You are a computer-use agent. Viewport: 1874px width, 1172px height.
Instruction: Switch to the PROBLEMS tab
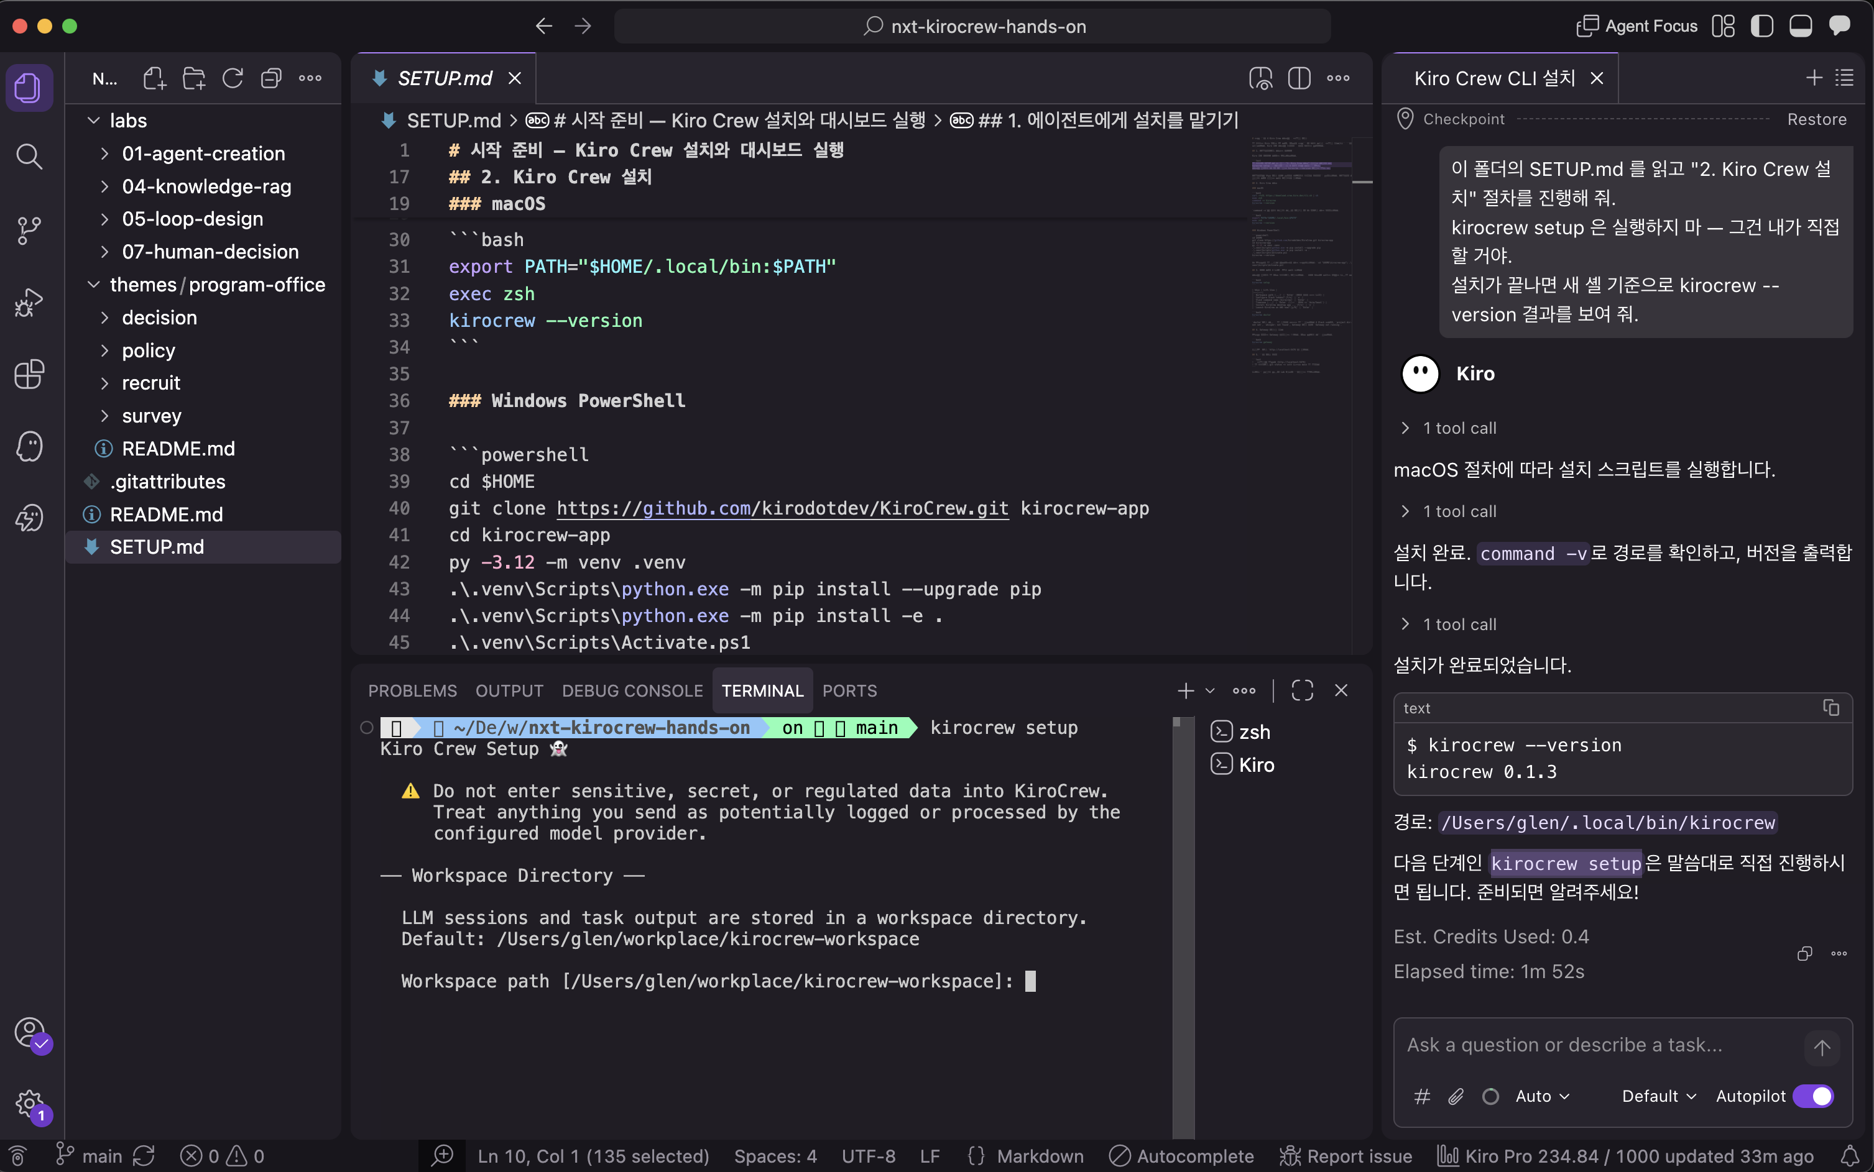412,690
